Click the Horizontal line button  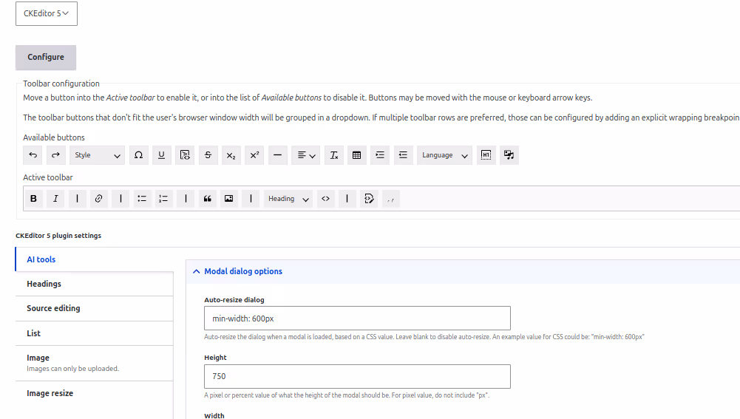tap(277, 154)
